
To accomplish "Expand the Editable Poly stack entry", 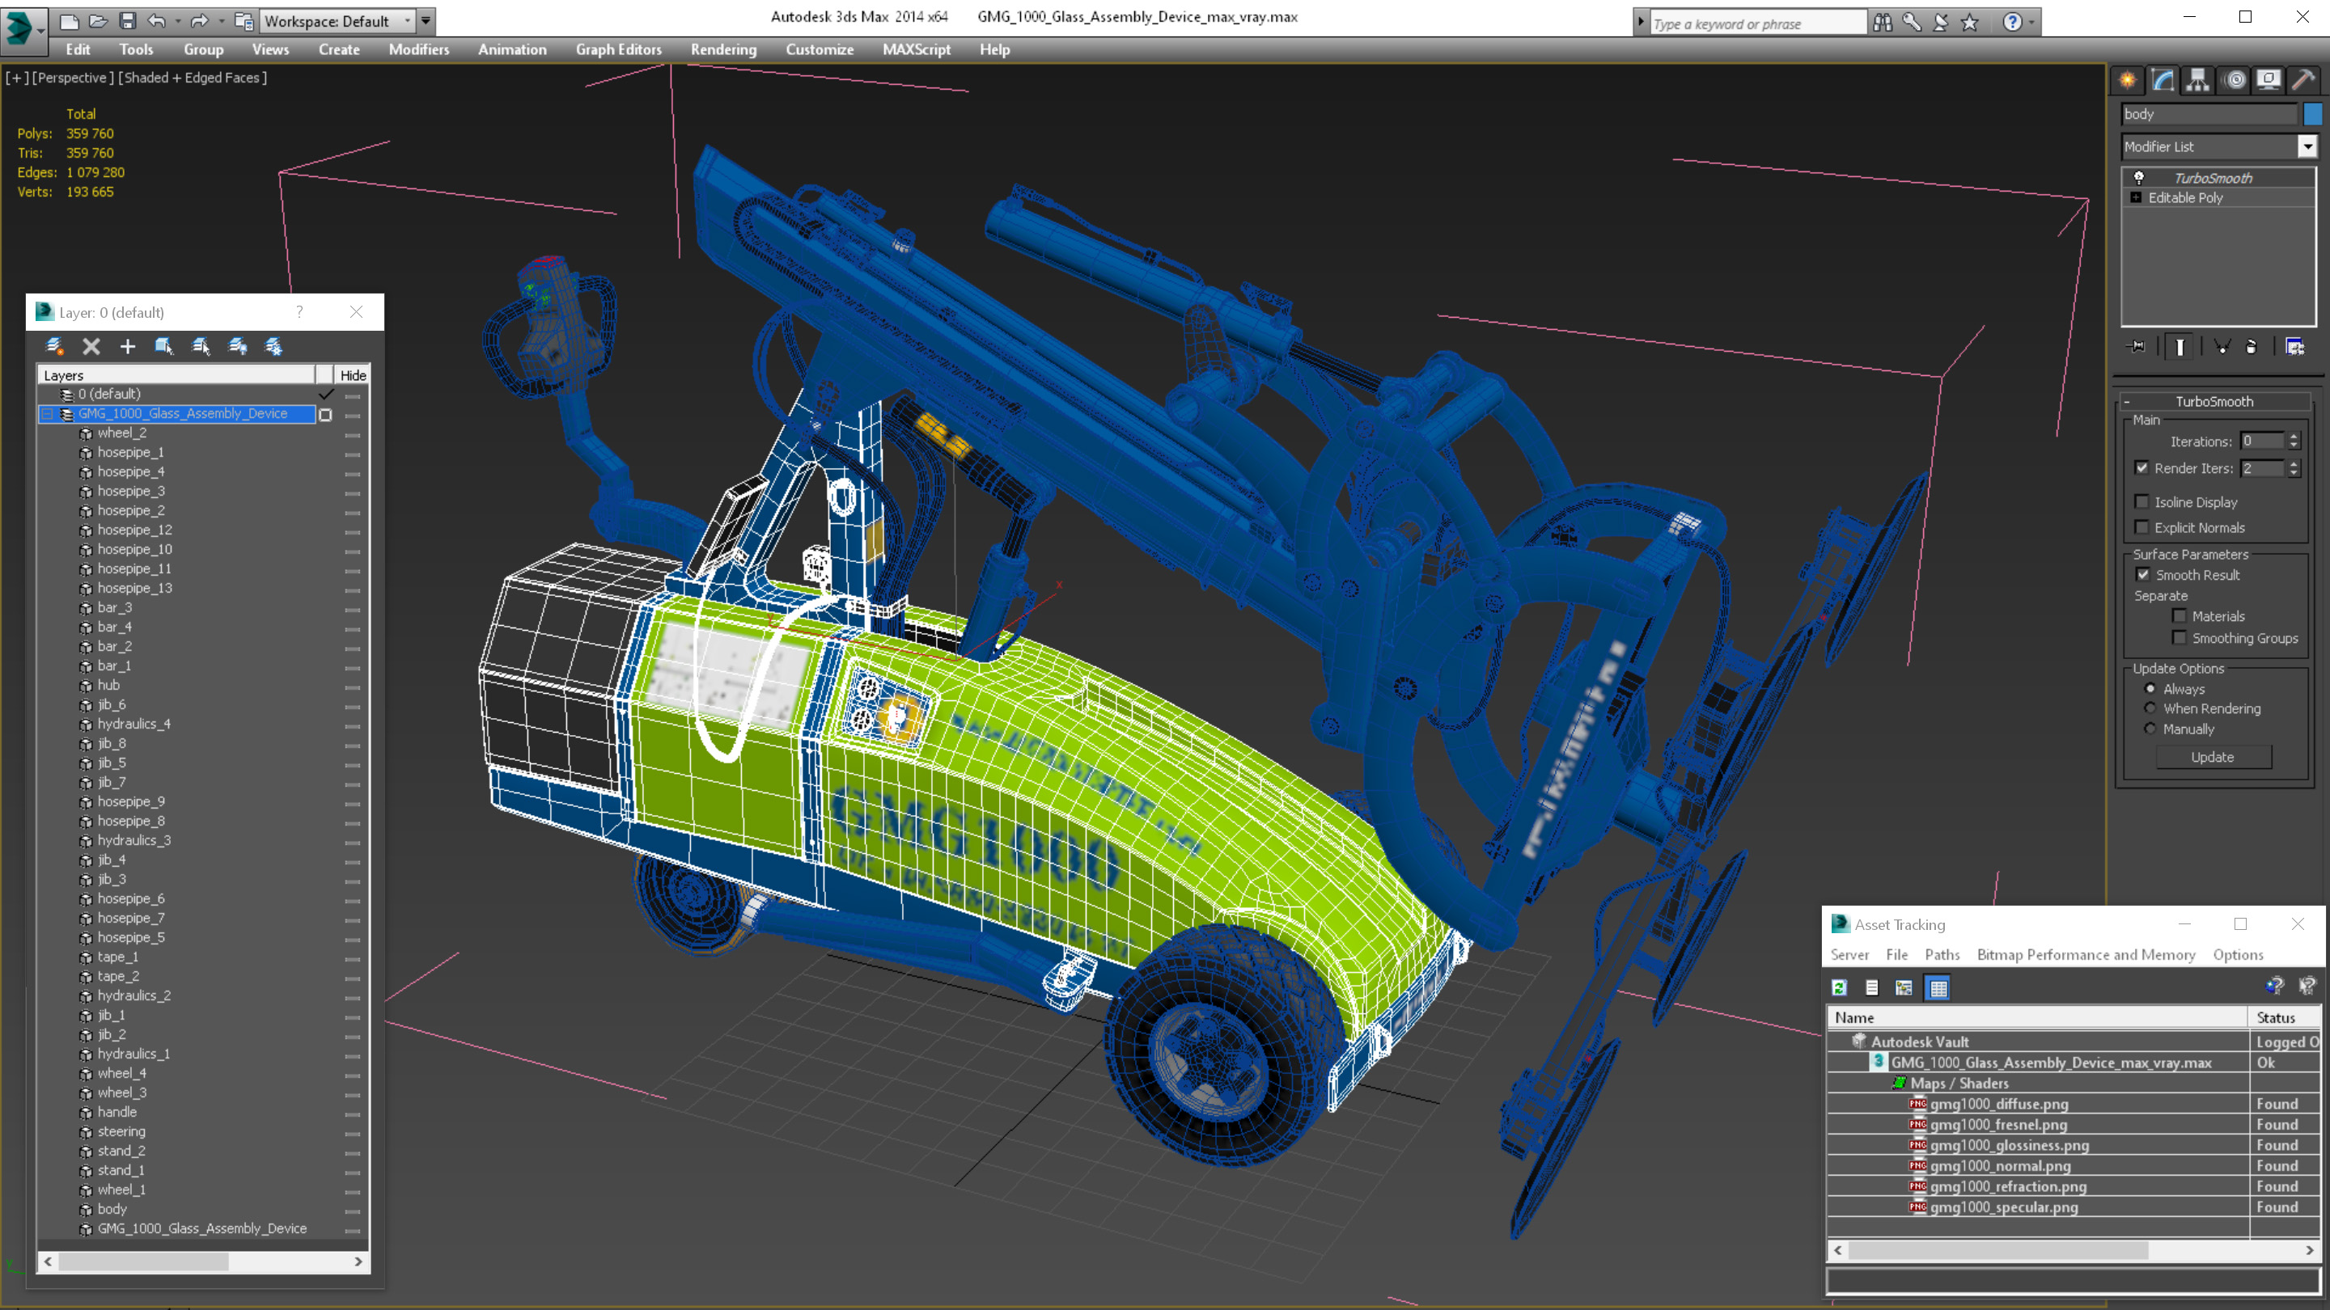I will (2137, 197).
